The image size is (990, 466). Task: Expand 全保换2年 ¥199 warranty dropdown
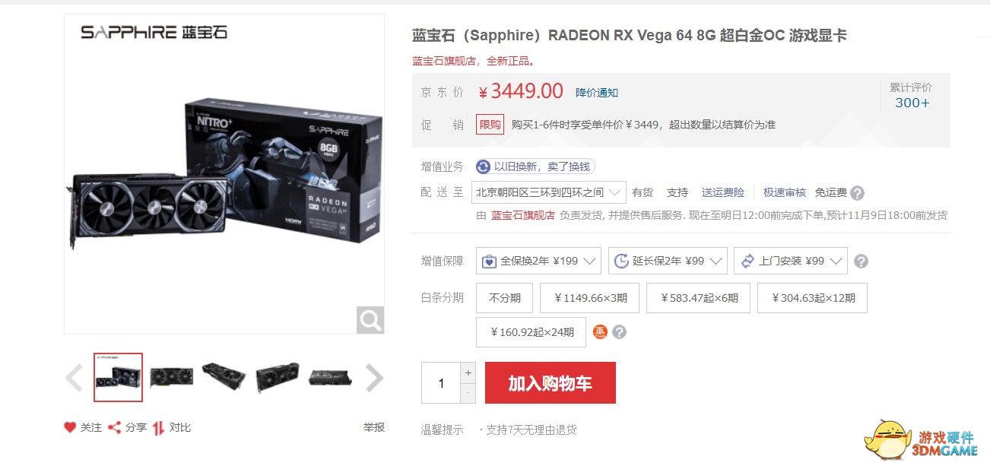pos(538,261)
